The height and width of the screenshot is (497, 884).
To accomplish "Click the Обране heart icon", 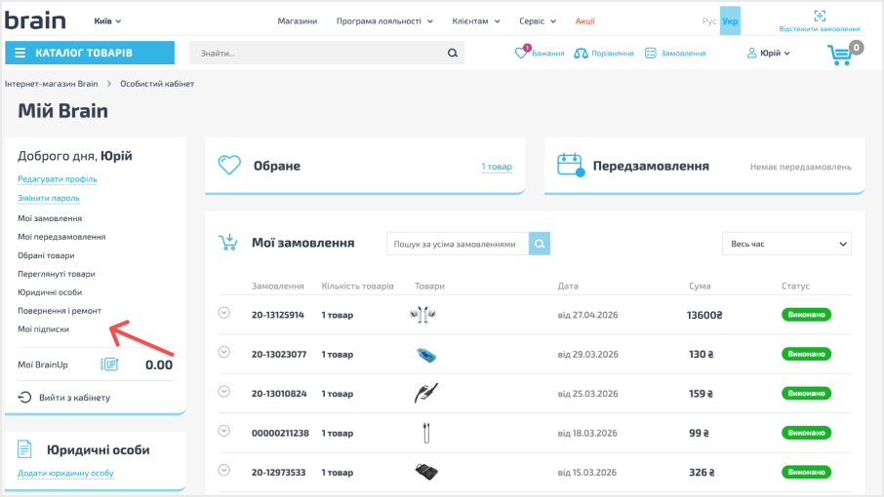I will 229,166.
